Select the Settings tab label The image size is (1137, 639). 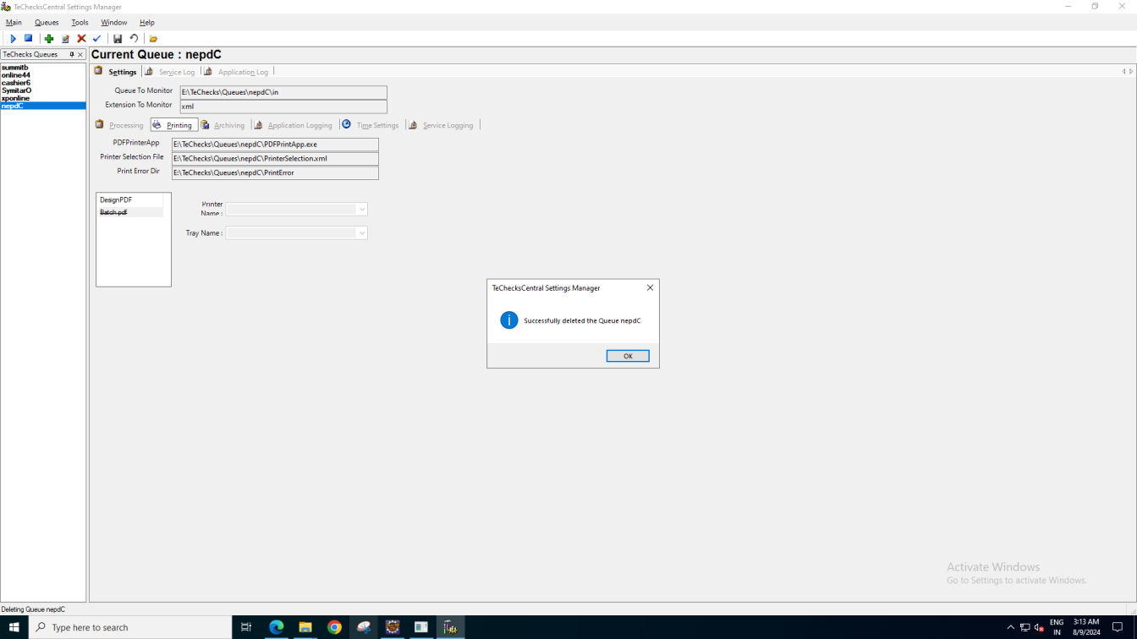point(123,72)
